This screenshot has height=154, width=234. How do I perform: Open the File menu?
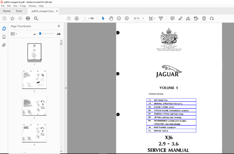tap(3, 6)
